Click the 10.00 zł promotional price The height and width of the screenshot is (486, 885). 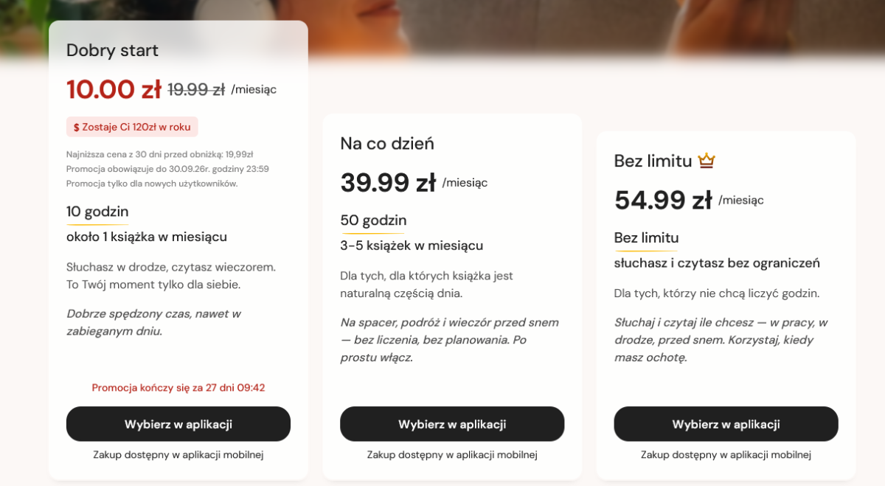coord(114,89)
